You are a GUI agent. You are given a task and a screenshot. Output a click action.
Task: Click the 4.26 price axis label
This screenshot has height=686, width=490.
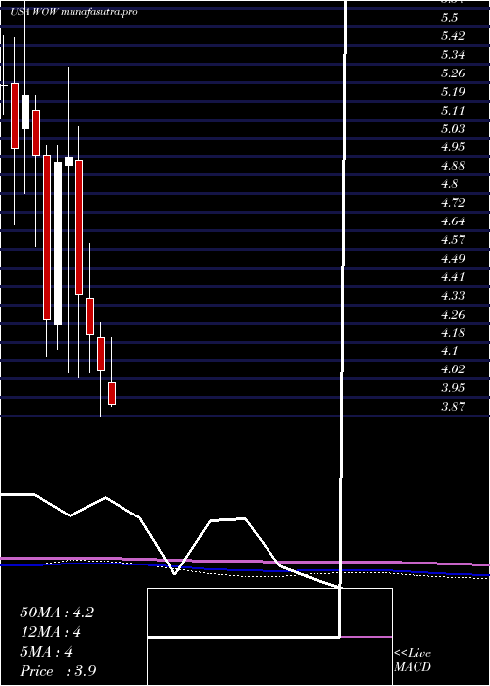pos(453,315)
